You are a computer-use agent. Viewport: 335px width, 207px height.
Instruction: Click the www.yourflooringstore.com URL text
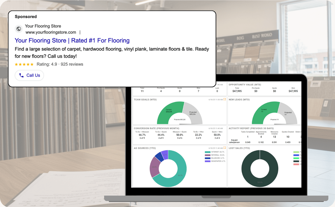[51, 32]
